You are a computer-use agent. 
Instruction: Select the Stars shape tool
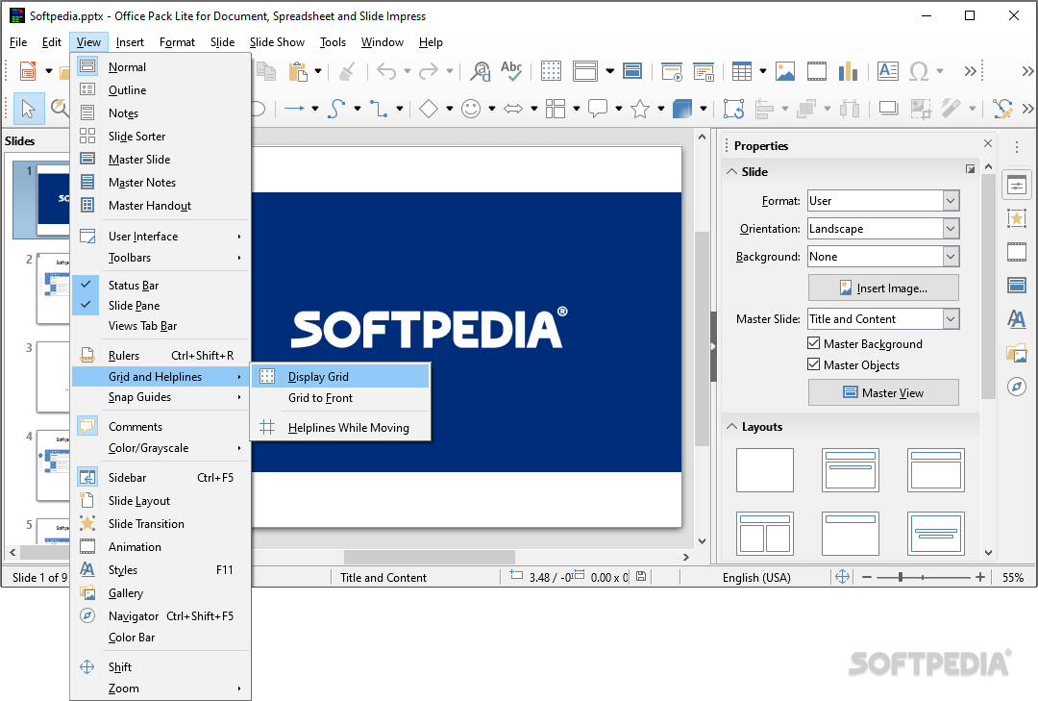(x=640, y=109)
